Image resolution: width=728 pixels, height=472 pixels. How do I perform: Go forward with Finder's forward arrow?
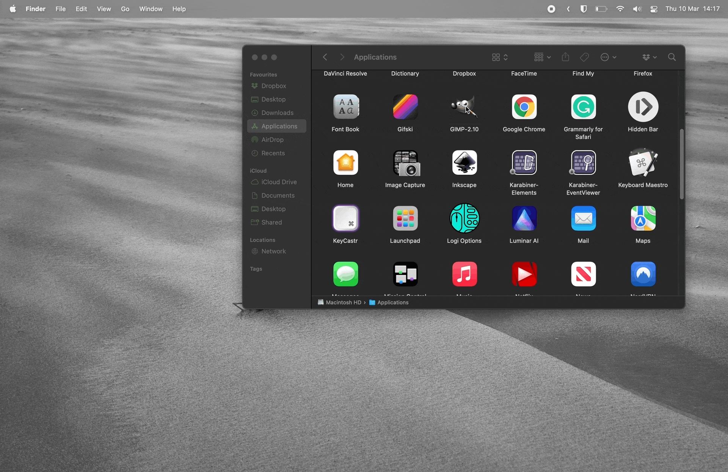(342, 57)
